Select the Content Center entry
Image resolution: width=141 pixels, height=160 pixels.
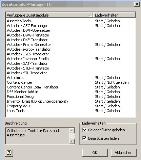pyautogui.click(x=20, y=82)
